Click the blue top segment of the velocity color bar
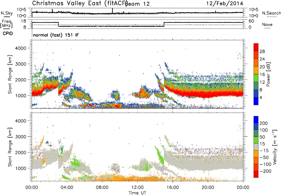This screenshot has width=281, height=195. click(x=256, y=119)
